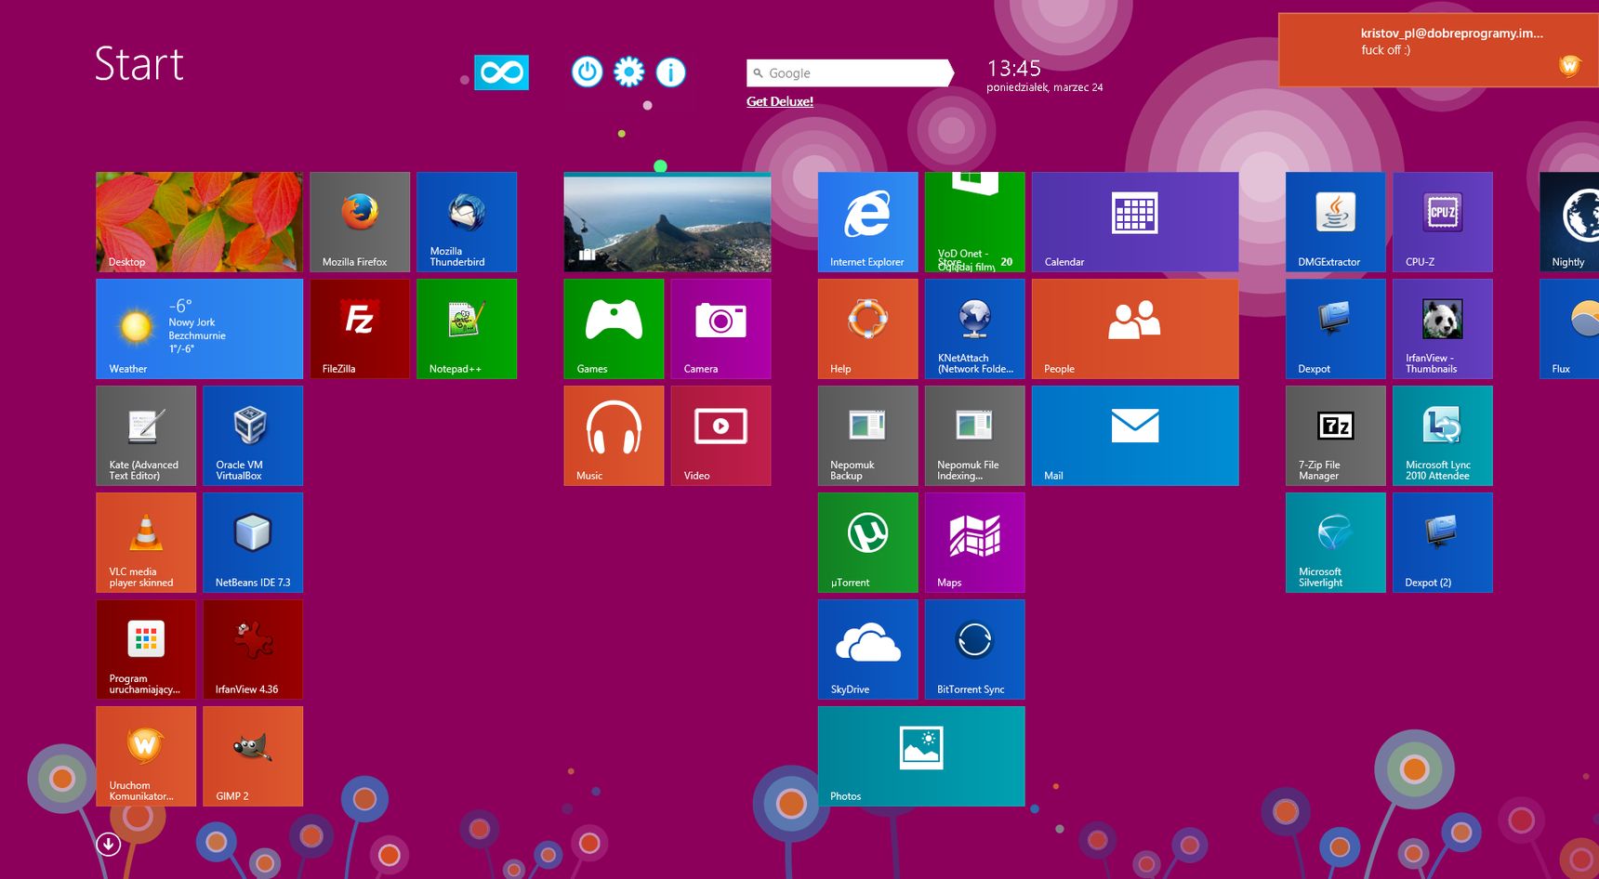Viewport: 1599px width, 879px height.
Task: Launch BitTorrent Sync tile
Action: 975,649
